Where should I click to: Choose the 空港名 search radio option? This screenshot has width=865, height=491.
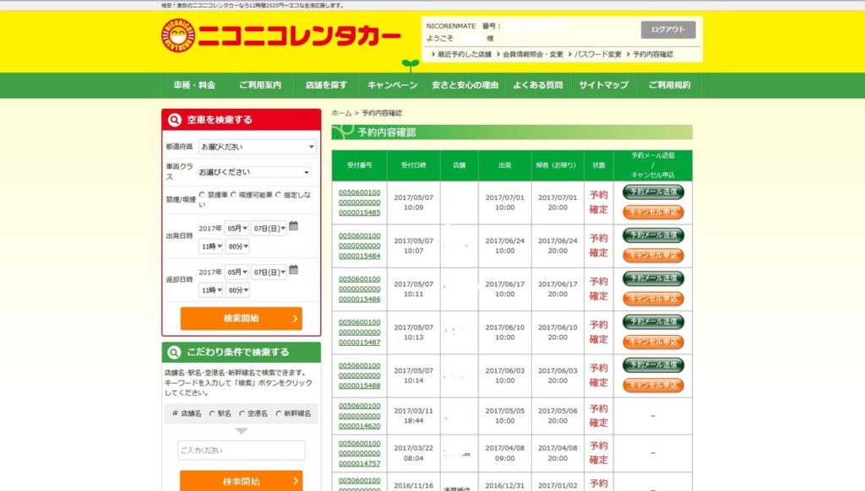(242, 413)
